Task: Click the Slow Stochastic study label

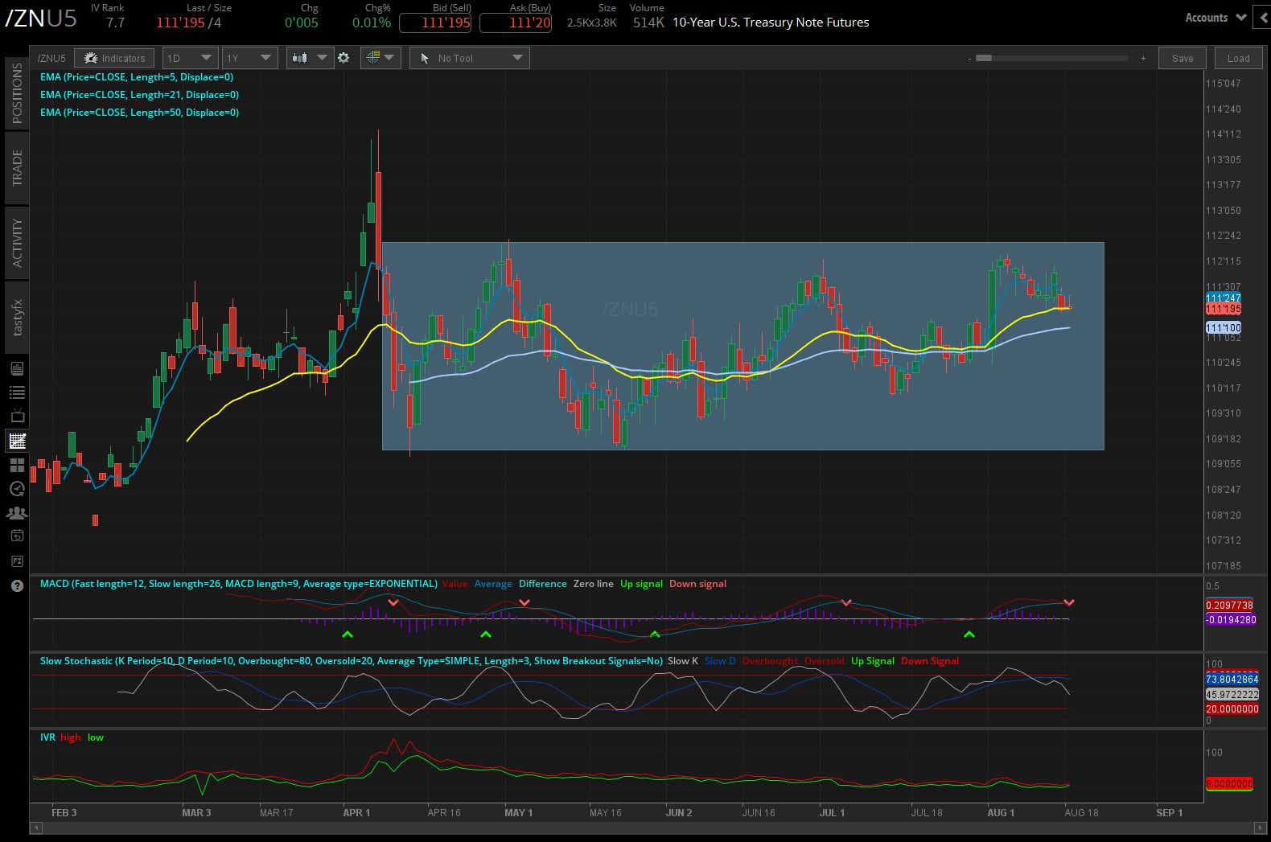Action: tap(352, 661)
